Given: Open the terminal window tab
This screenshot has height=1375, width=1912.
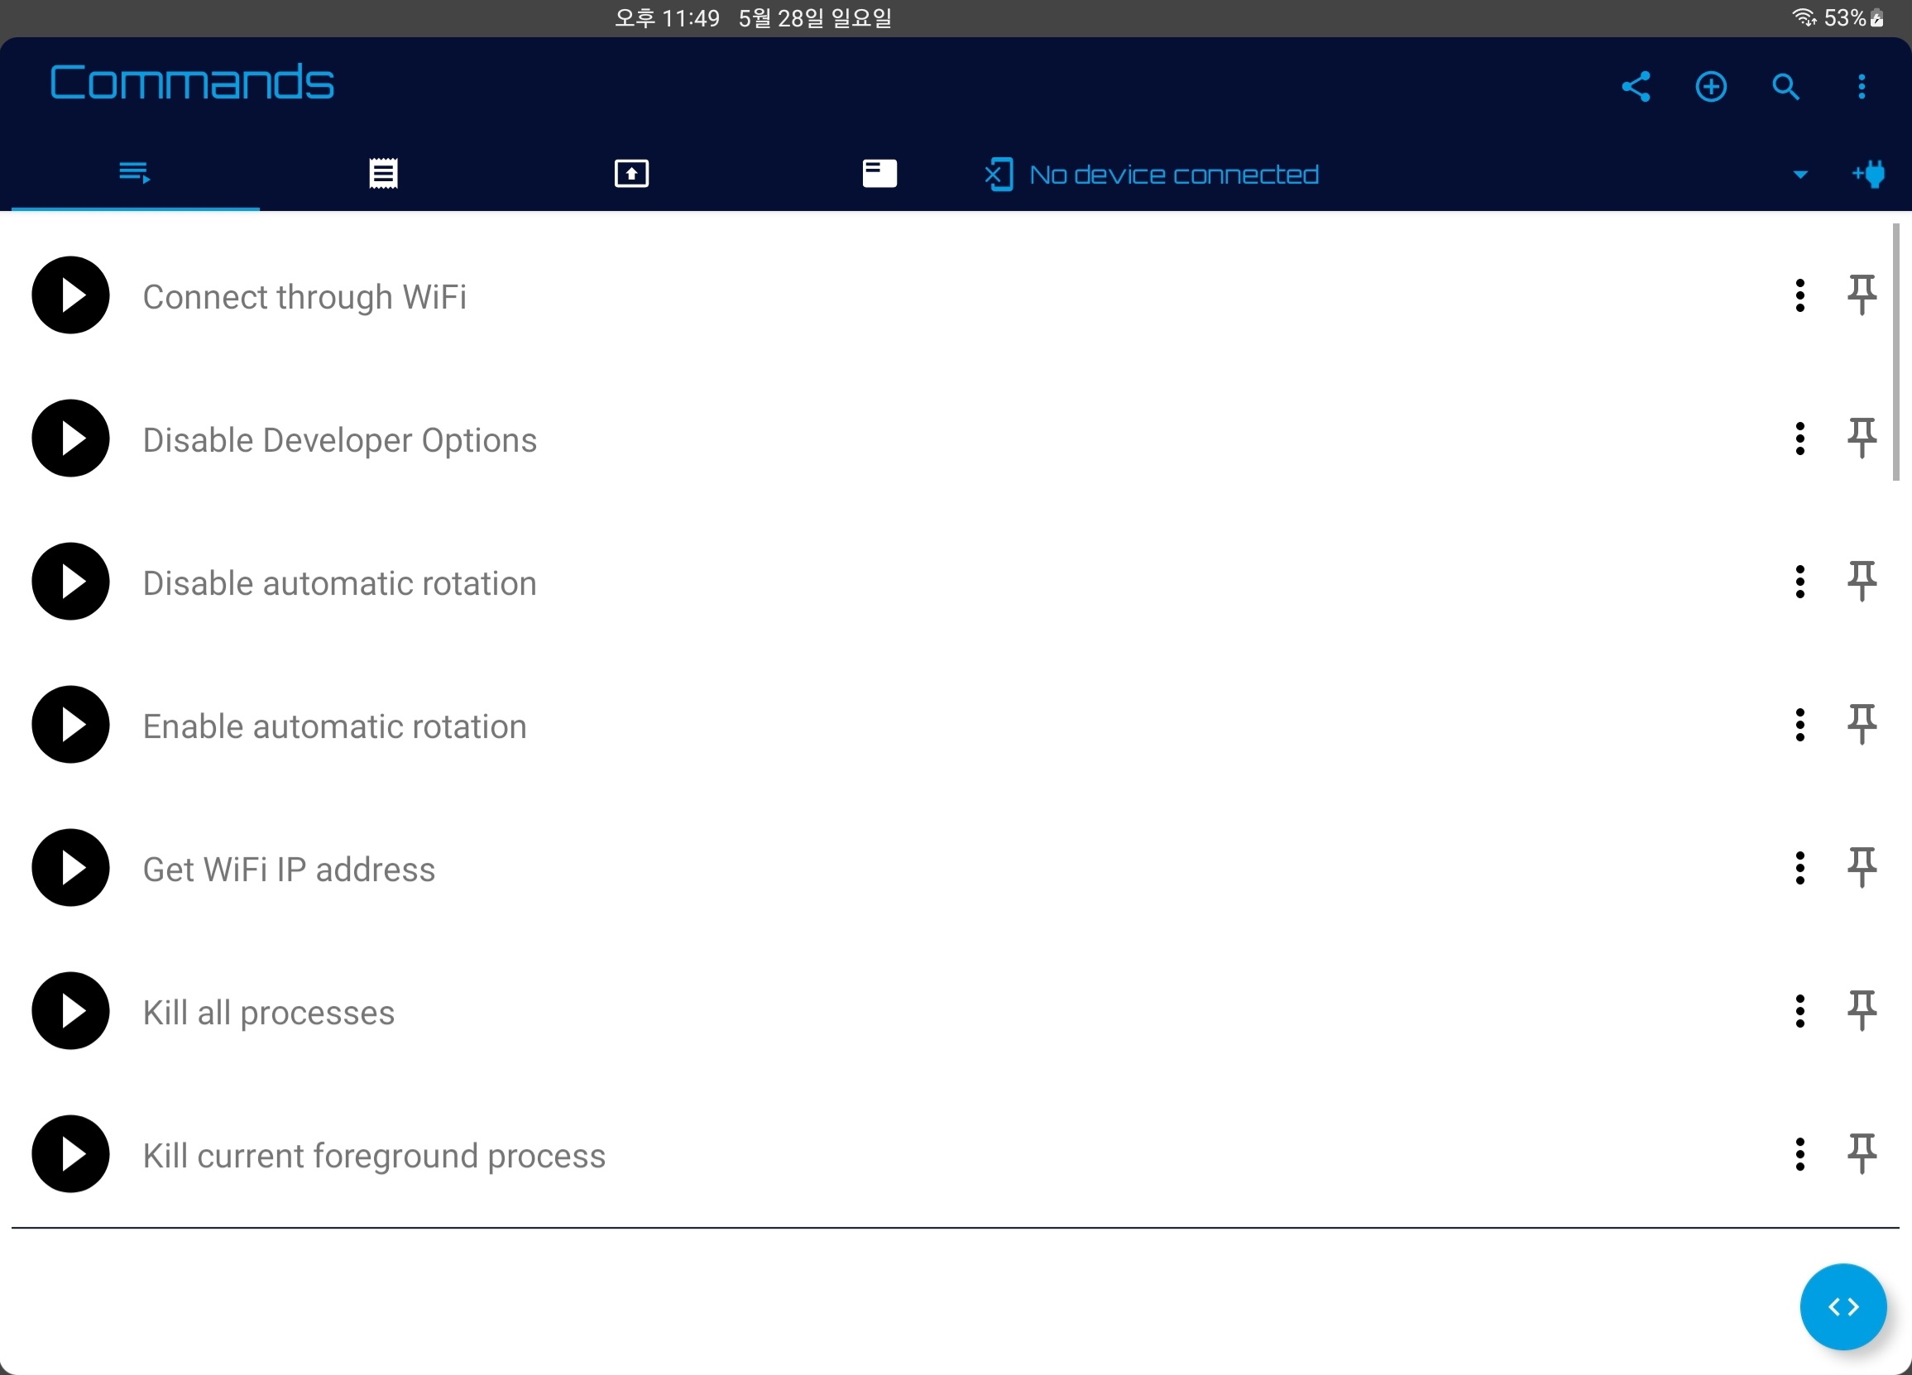Looking at the screenshot, I should pyautogui.click(x=879, y=174).
